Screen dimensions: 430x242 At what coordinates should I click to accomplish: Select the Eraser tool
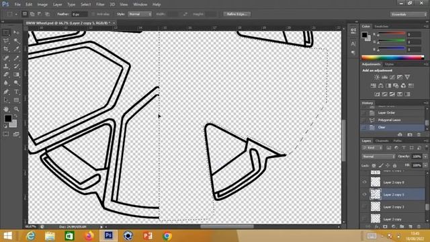click(6, 75)
